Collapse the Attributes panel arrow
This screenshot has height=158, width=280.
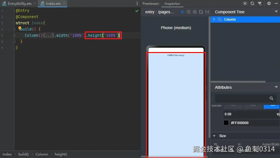point(276,87)
